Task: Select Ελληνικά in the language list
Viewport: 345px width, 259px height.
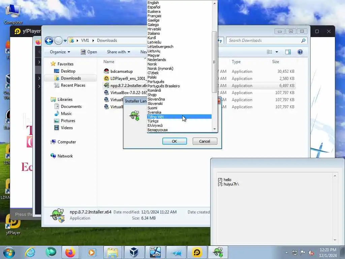Action: tap(179, 125)
